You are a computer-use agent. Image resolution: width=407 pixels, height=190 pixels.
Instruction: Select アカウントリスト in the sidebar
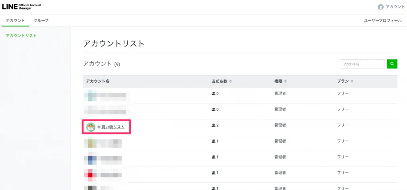coord(21,36)
